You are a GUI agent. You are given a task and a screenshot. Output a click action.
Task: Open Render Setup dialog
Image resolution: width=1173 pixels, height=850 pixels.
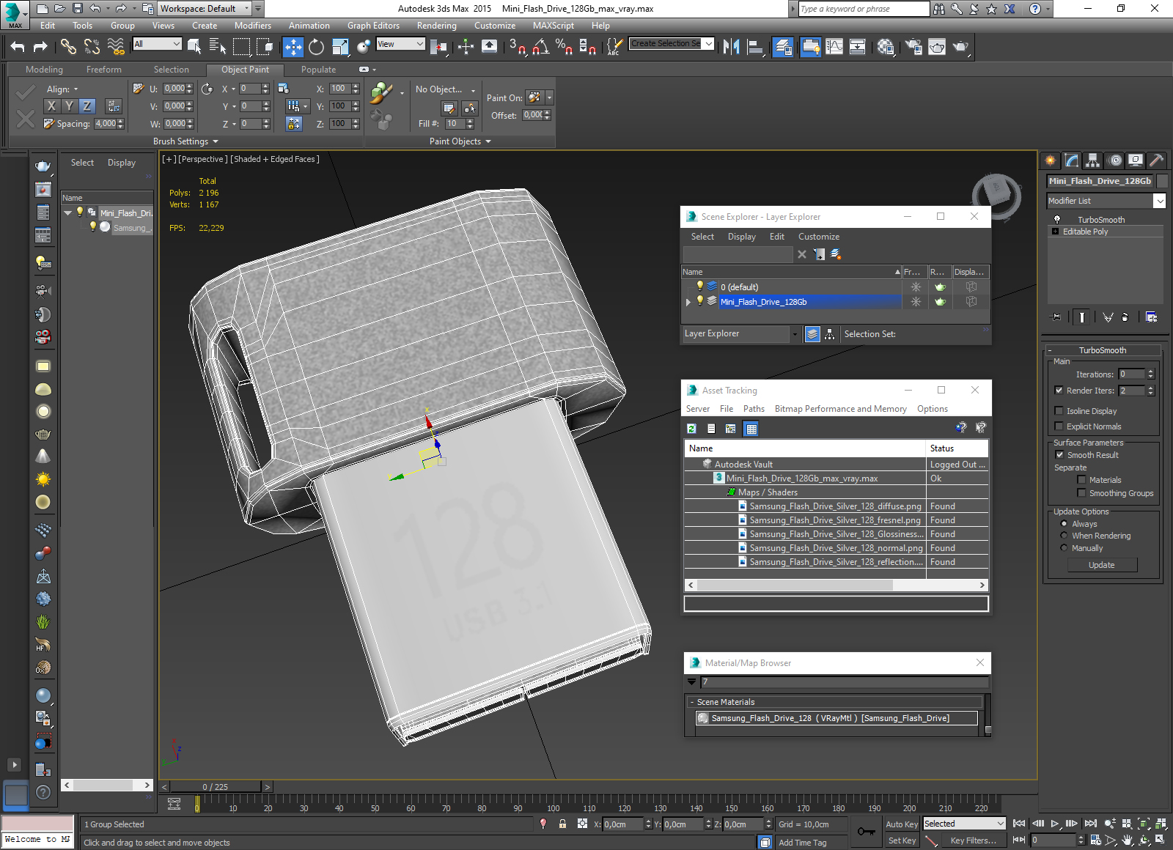point(913,47)
